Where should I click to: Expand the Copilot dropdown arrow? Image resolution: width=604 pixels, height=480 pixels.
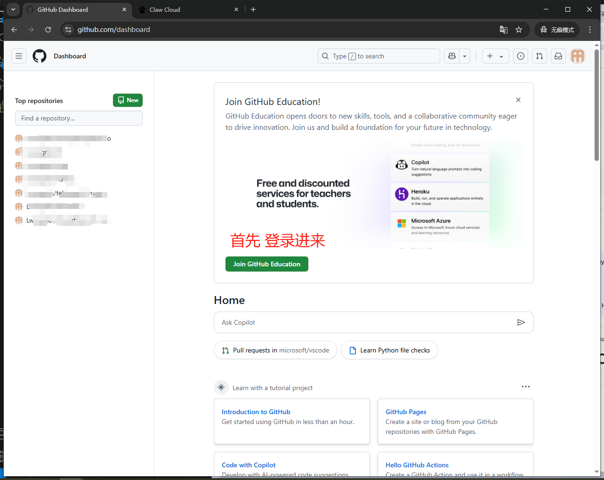pos(465,56)
